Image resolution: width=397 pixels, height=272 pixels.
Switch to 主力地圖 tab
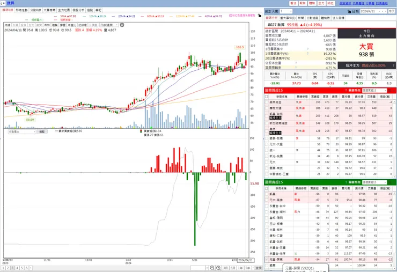tap(64, 10)
